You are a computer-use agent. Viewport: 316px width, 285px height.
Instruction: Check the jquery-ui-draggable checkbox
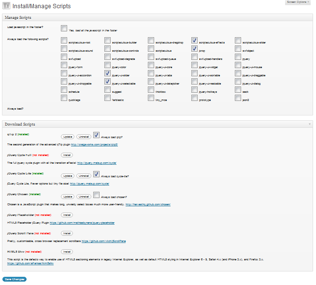[x=238, y=73]
